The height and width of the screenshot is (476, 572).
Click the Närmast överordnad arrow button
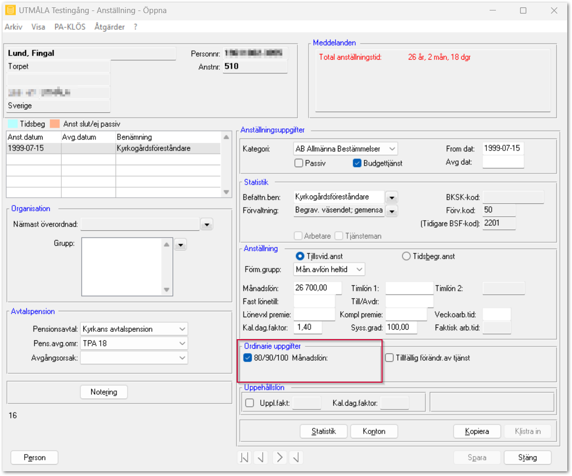click(x=207, y=224)
